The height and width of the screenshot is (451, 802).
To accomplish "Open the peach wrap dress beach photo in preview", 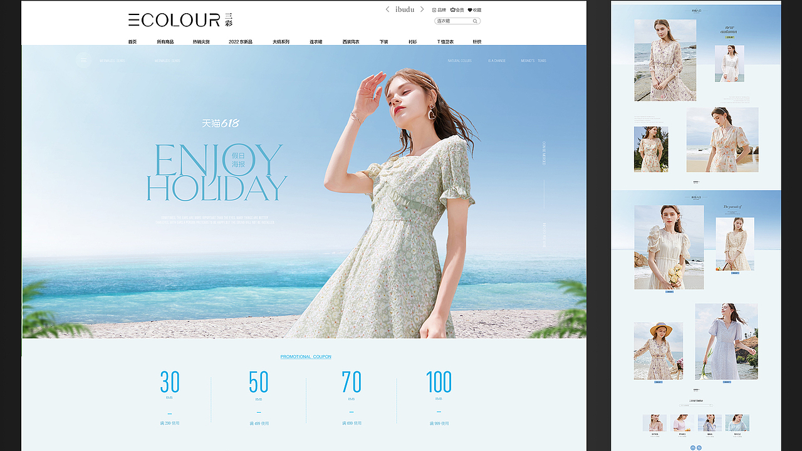I will pos(722,140).
